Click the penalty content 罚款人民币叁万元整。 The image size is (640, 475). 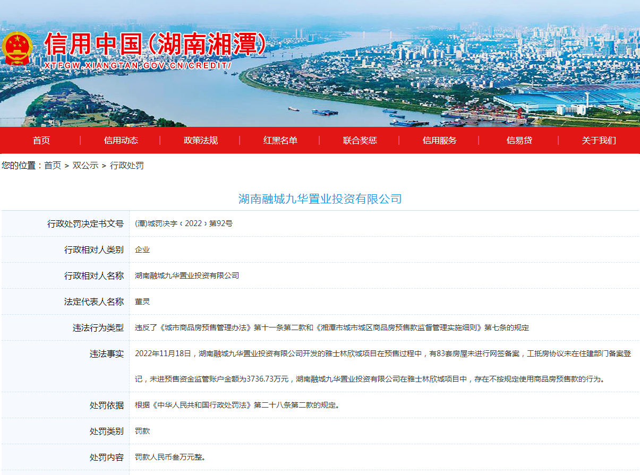point(170,457)
